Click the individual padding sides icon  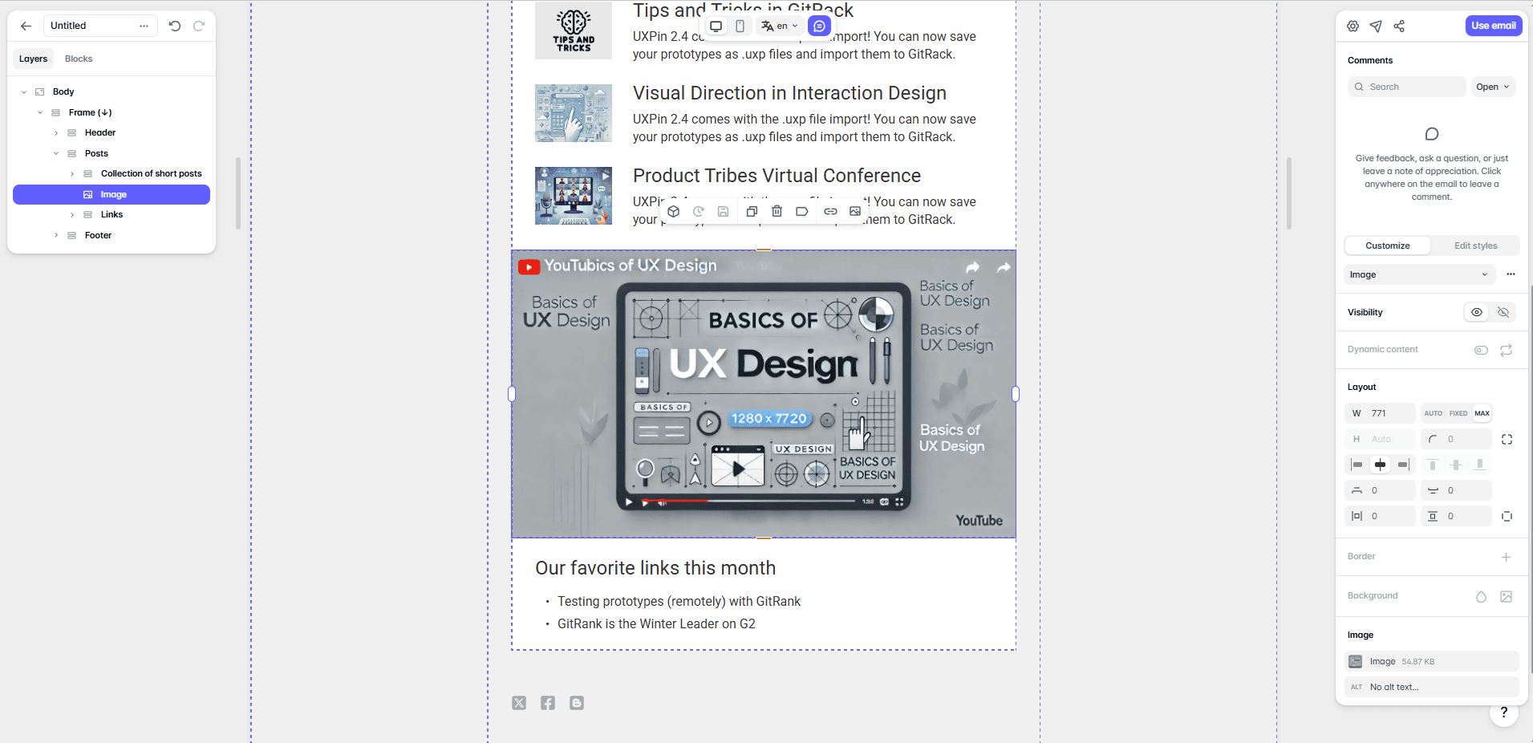tap(1507, 516)
